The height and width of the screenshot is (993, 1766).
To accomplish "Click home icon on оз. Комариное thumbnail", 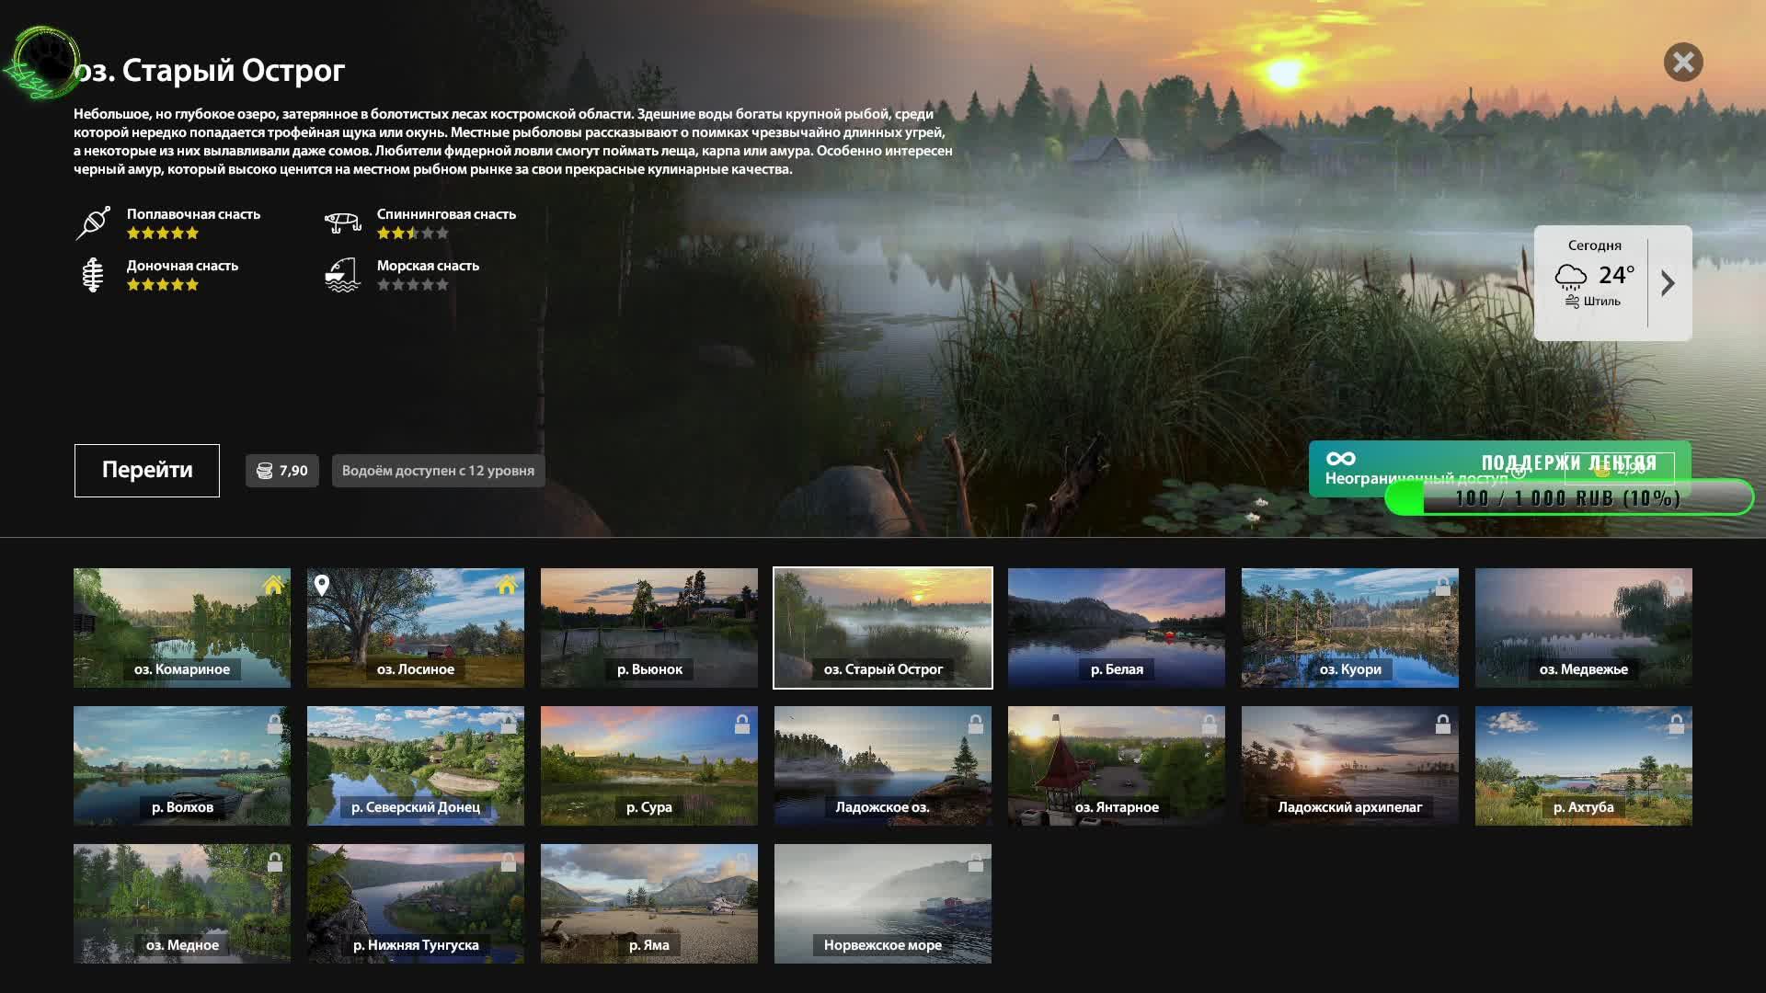I will click(x=273, y=586).
